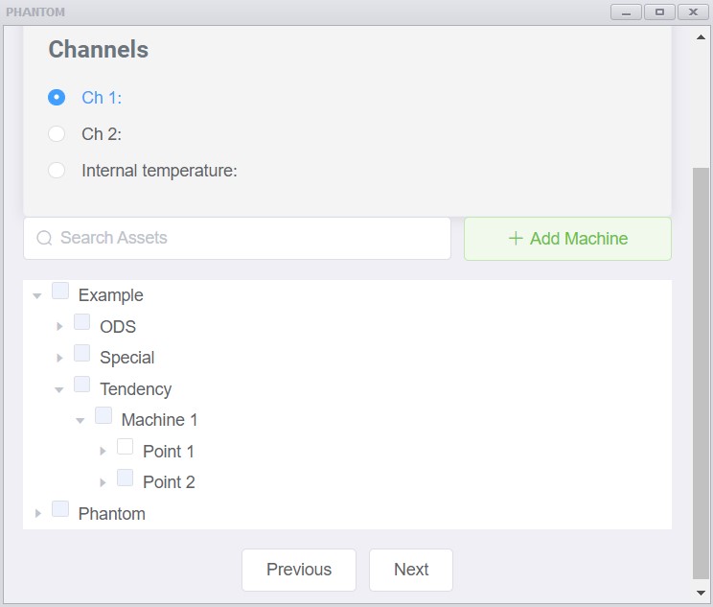Viewport: 713px width, 607px height.
Task: Collapse the Example tree node
Action: click(37, 295)
